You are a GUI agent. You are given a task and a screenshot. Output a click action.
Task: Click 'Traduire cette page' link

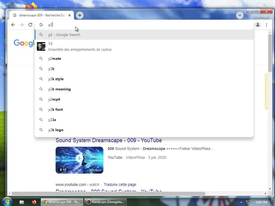pos(120,185)
